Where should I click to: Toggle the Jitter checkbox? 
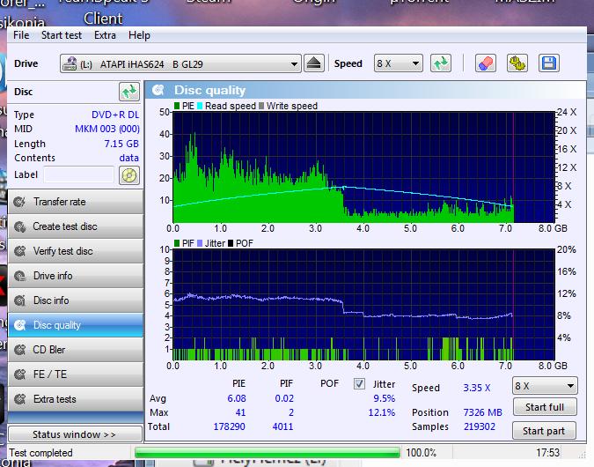[359, 384]
